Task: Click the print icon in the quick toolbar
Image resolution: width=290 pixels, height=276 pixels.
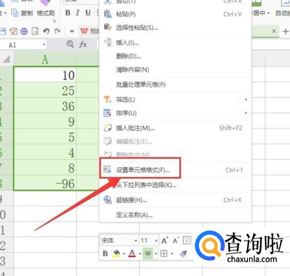Action: point(24,31)
